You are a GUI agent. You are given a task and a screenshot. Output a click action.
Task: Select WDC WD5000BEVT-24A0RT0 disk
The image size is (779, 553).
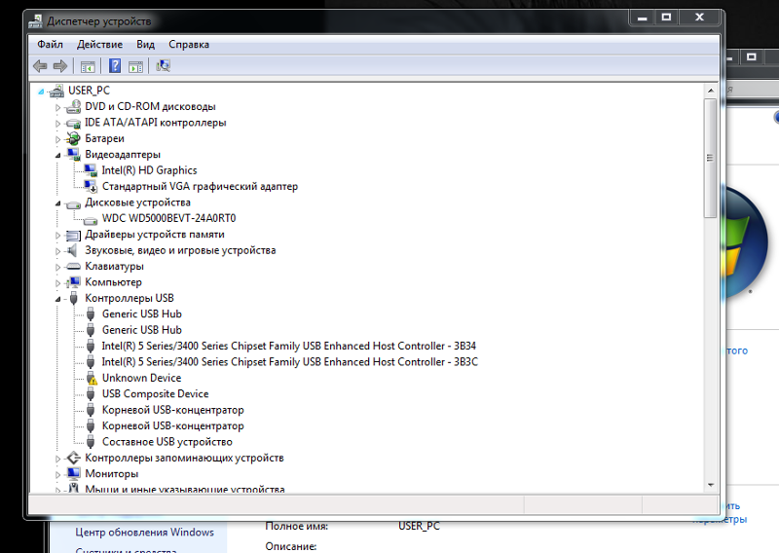pos(168,218)
